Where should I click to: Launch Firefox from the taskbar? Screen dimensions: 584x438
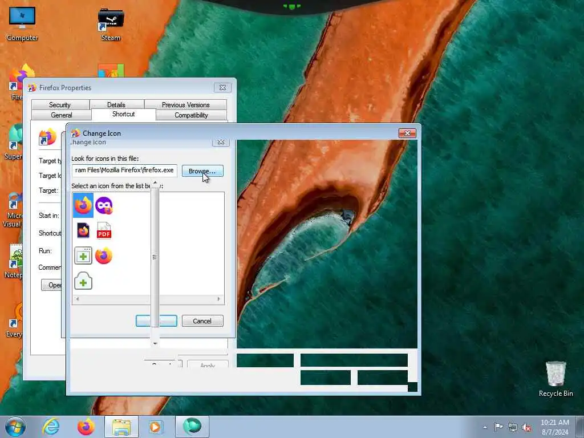click(86, 427)
